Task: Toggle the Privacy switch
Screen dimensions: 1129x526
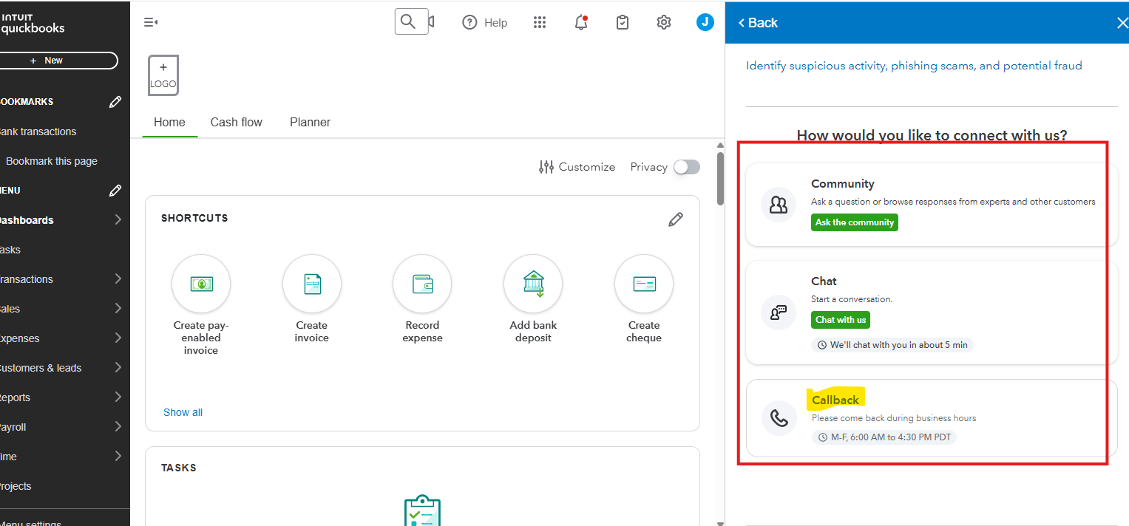Action: 685,167
